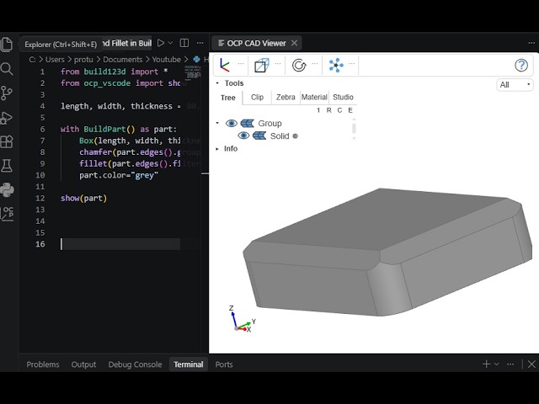Open the Run and Debug view
This screenshot has width=539, height=404.
(x=7, y=118)
